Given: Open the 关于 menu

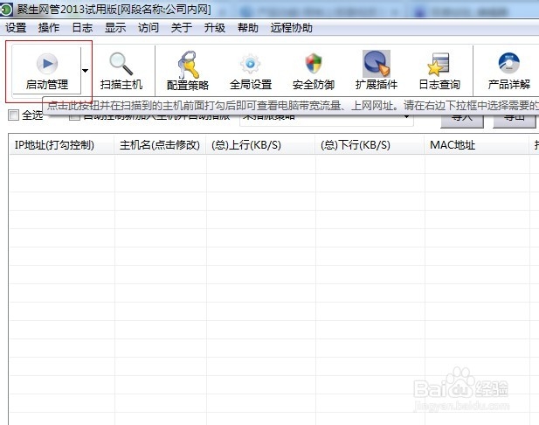Looking at the screenshot, I should tap(182, 27).
